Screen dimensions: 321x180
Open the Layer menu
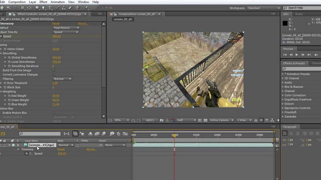point(32,2)
